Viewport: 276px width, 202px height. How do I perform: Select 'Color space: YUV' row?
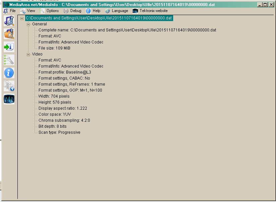click(x=55, y=114)
